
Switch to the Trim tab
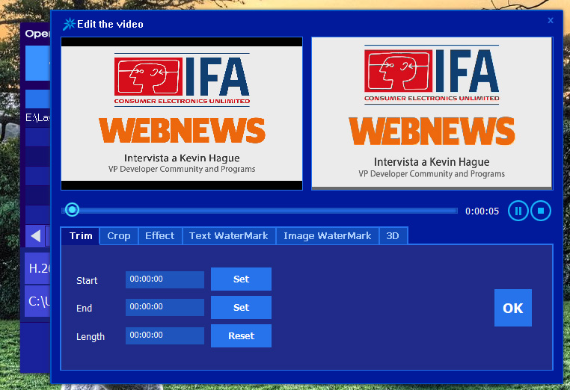tap(81, 236)
